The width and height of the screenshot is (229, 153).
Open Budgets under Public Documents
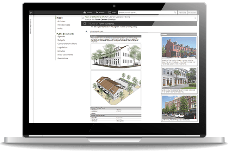[61, 40]
